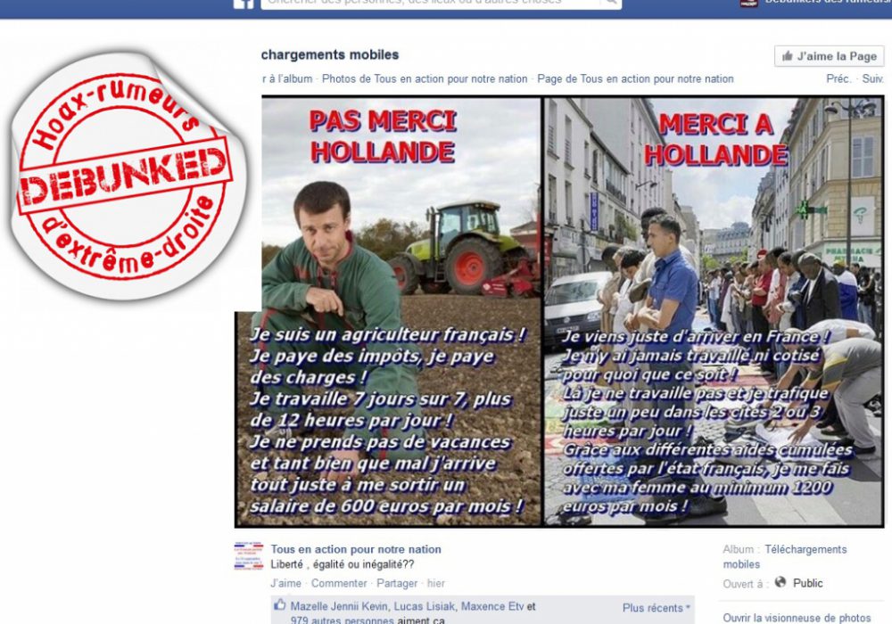The width and height of the screenshot is (892, 624).
Task: Click J'aime under the post
Action: coord(285,583)
